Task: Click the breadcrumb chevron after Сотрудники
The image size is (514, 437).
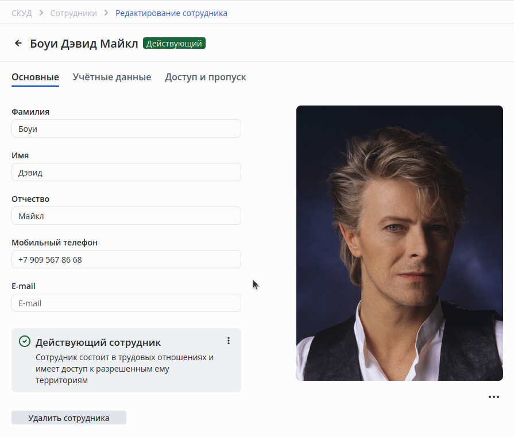Action: click(x=106, y=13)
